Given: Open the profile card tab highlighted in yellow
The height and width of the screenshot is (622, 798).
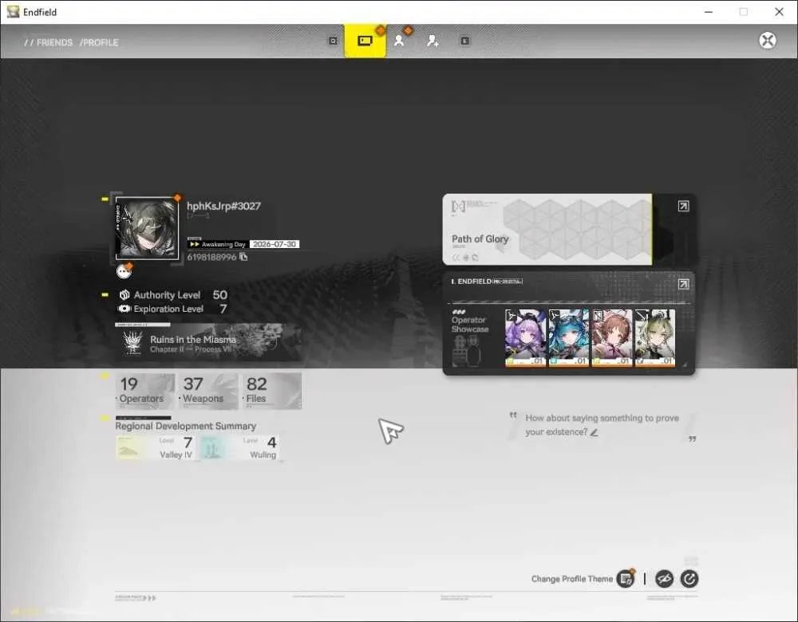Looking at the screenshot, I should coord(365,41).
